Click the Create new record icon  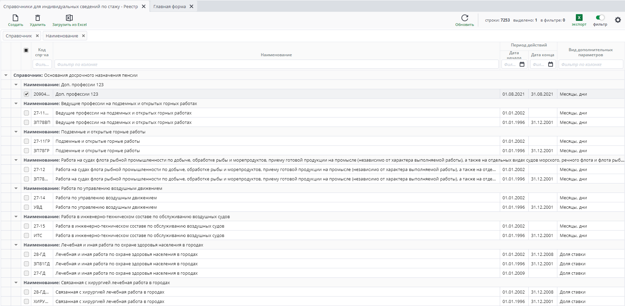(x=15, y=18)
